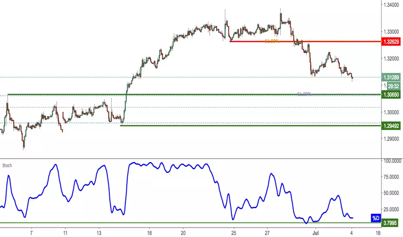Click the date label 27 on time axis

[x=267, y=233]
